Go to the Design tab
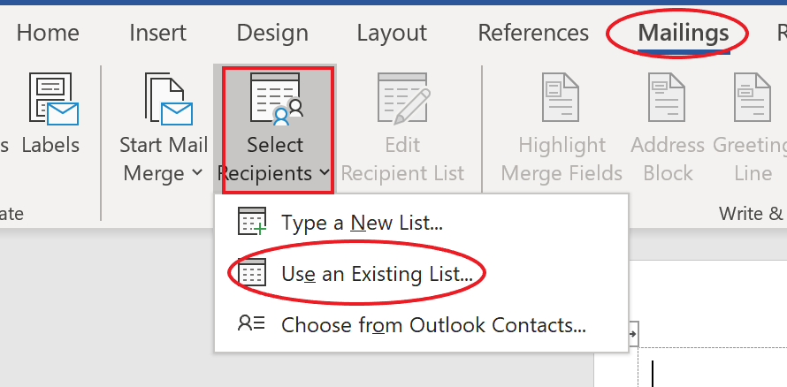The image size is (787, 387). click(x=272, y=34)
